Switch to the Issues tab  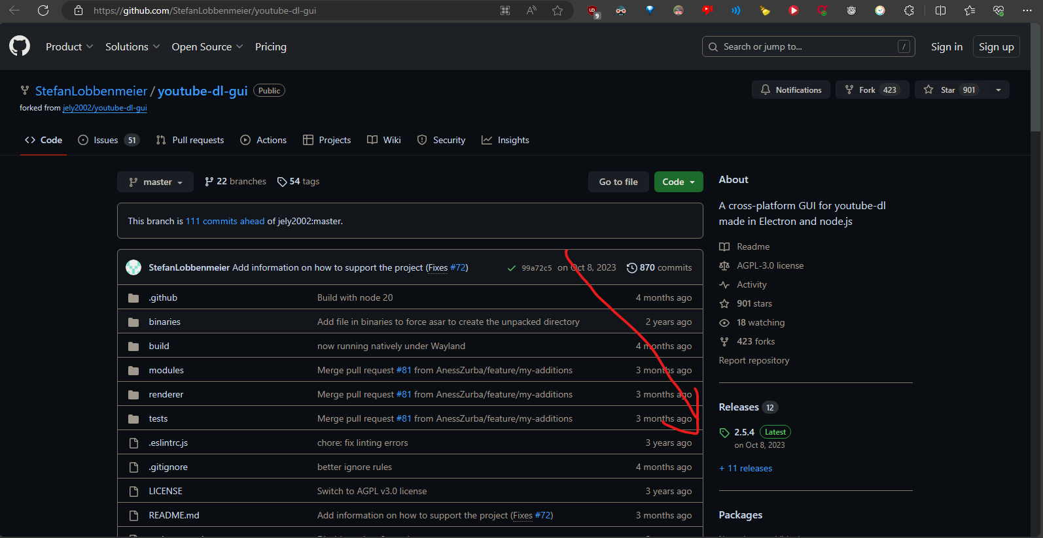coord(109,140)
